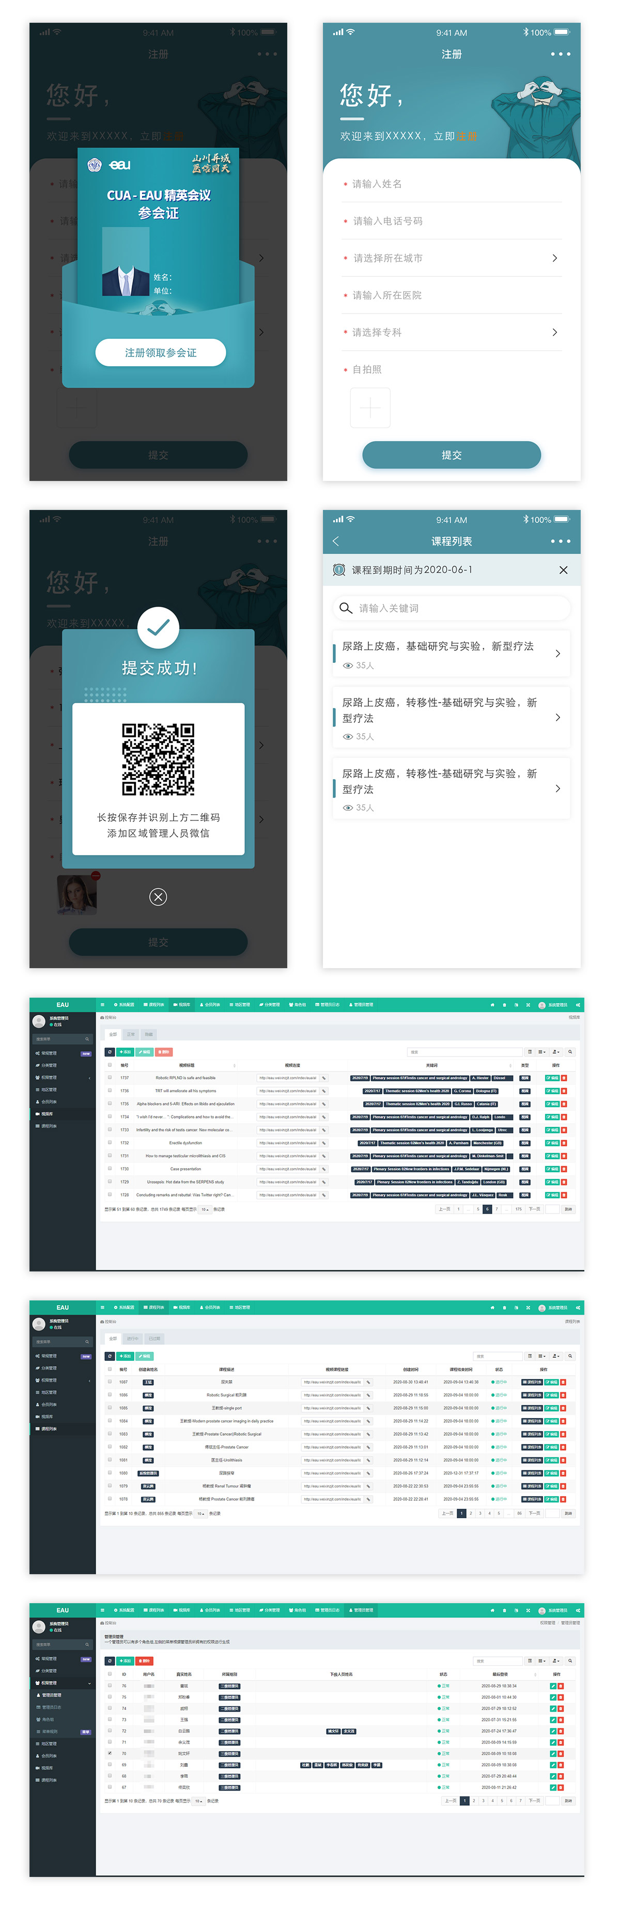Tap 注册领取参会证 button
Image resolution: width=620 pixels, height=1909 pixels.
[160, 353]
